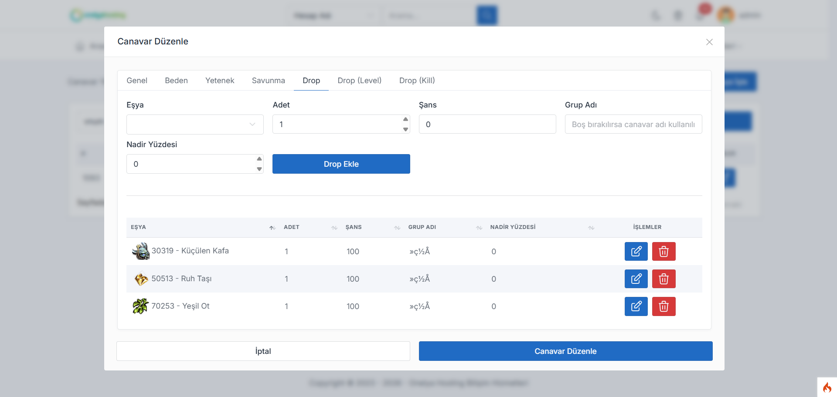The width and height of the screenshot is (837, 397).
Task: Click the İptal button
Action: point(263,351)
